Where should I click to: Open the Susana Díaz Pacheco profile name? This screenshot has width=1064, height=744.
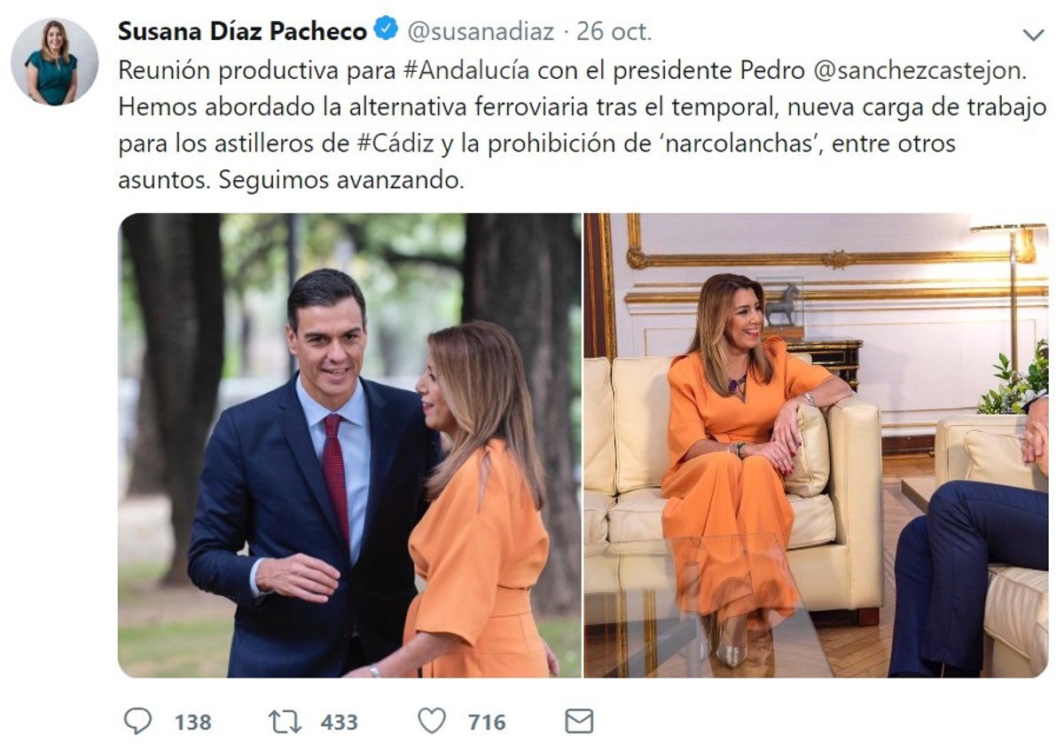[x=242, y=31]
